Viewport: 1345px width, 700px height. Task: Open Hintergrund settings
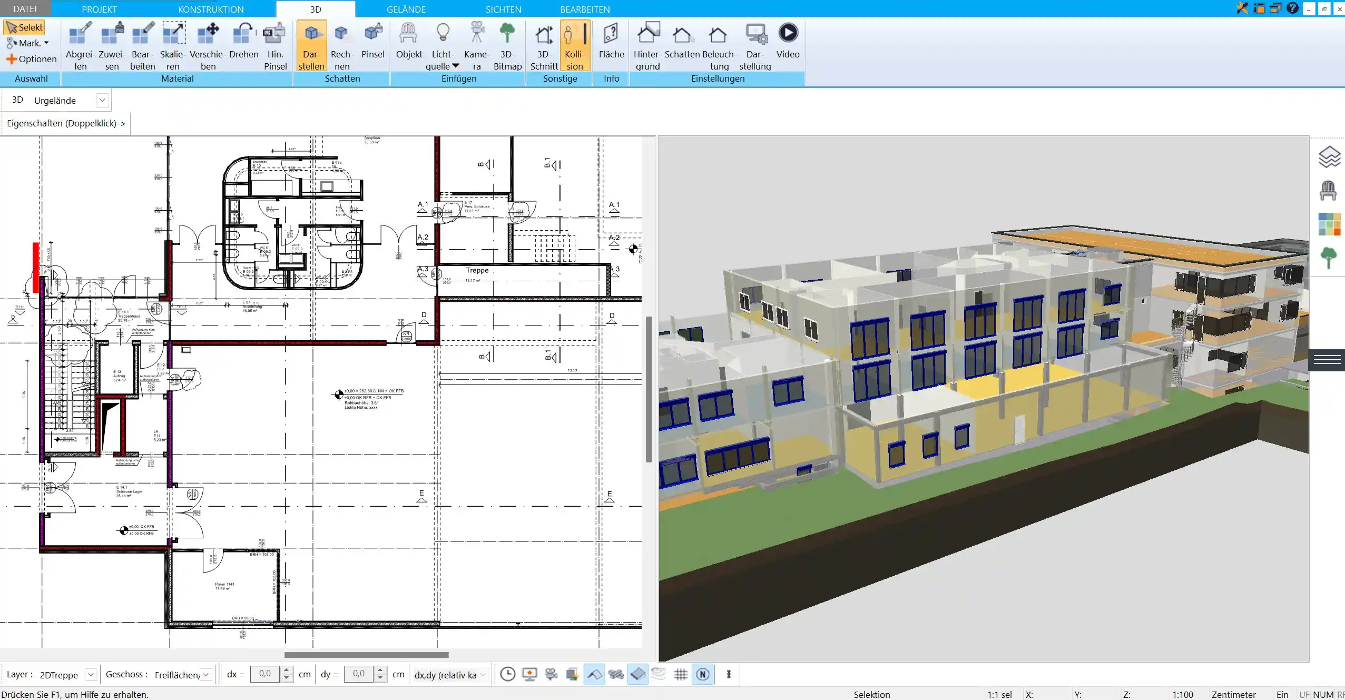(647, 46)
